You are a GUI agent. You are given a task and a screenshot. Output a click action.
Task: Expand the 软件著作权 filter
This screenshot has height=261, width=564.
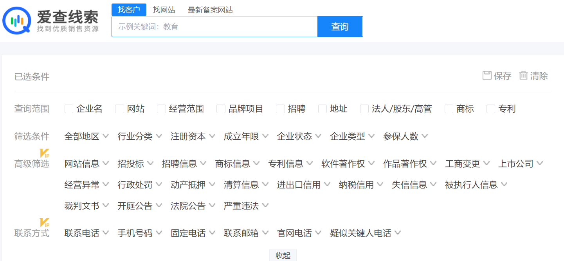pos(348,163)
